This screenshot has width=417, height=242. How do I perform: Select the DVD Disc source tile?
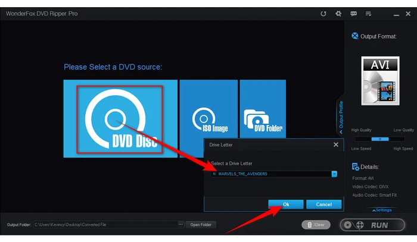tap(120, 118)
